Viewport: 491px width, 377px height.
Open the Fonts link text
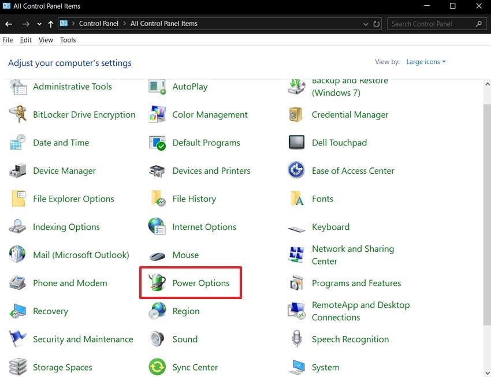coord(322,199)
